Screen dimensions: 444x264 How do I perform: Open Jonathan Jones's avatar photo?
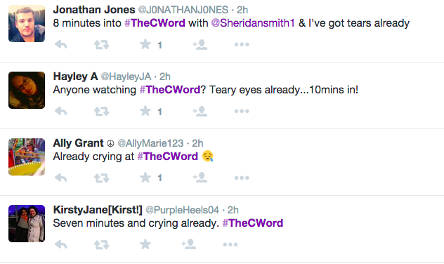point(27,23)
